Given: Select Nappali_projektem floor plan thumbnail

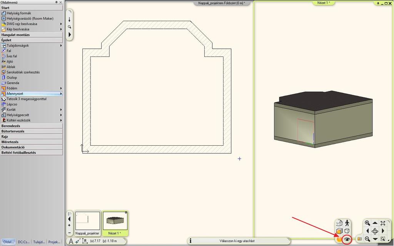Looking at the screenshot, I should tap(87, 223).
